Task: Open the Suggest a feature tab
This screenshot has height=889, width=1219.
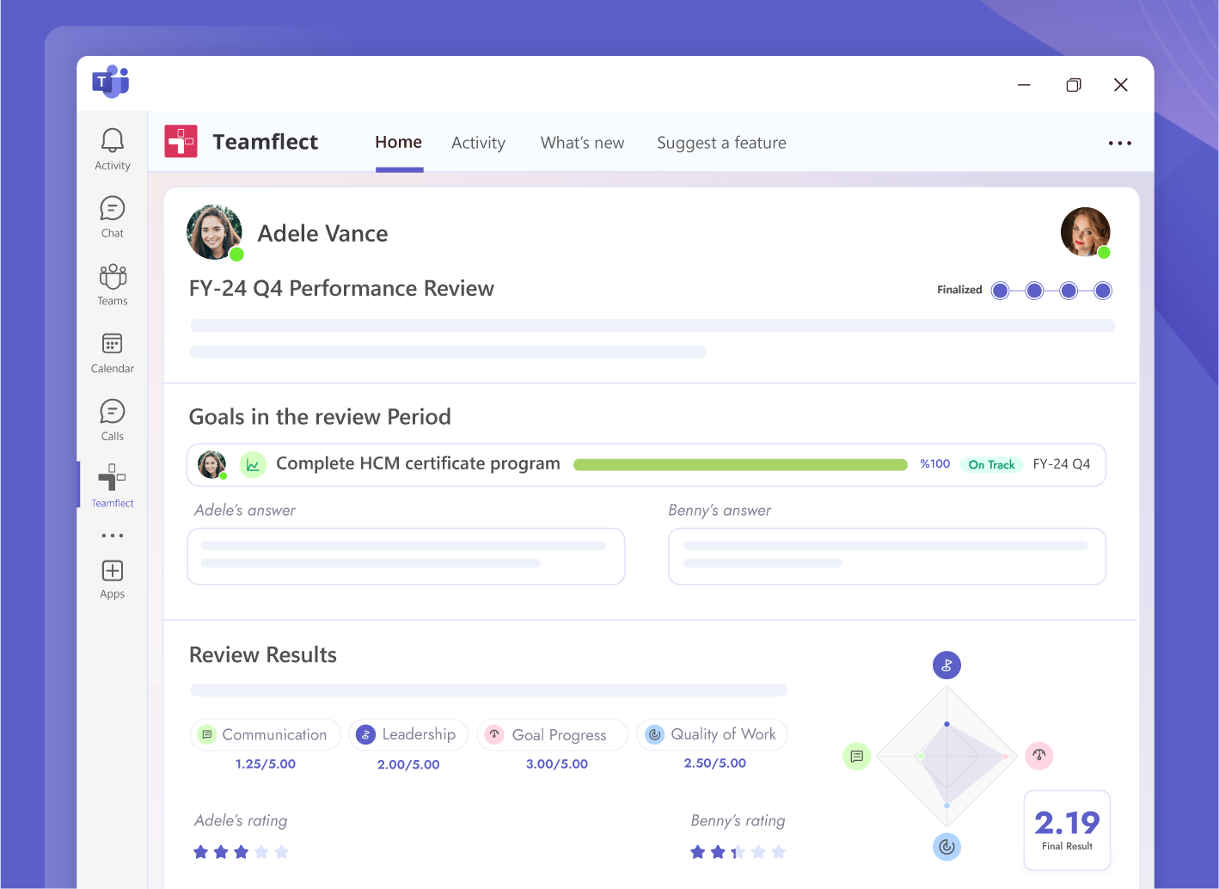Action: [x=722, y=143]
